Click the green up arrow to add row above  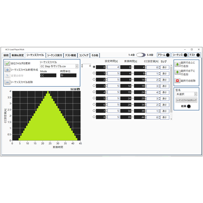[177, 64]
